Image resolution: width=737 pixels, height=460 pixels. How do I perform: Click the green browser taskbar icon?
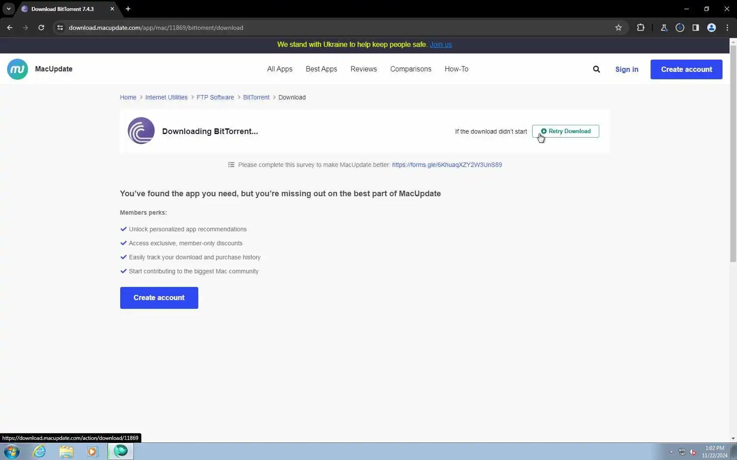(121, 451)
